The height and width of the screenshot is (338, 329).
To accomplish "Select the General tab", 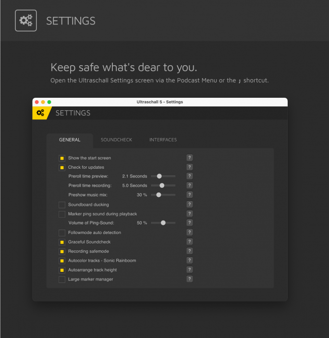I will [x=70, y=140].
